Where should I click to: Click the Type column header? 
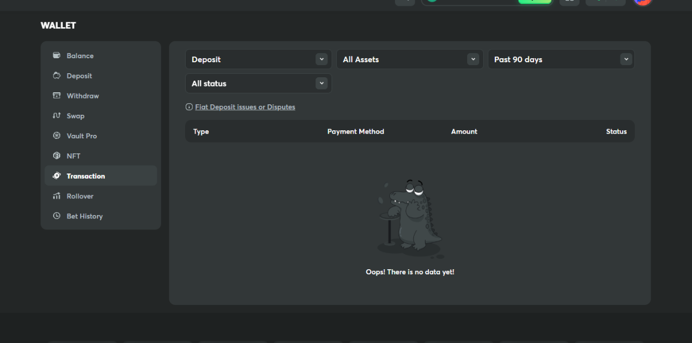click(x=201, y=131)
